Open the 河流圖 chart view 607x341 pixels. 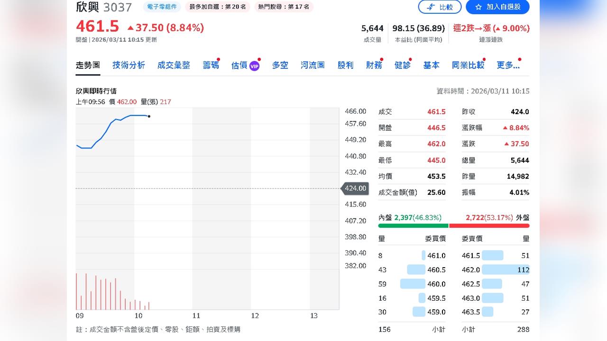313,65
